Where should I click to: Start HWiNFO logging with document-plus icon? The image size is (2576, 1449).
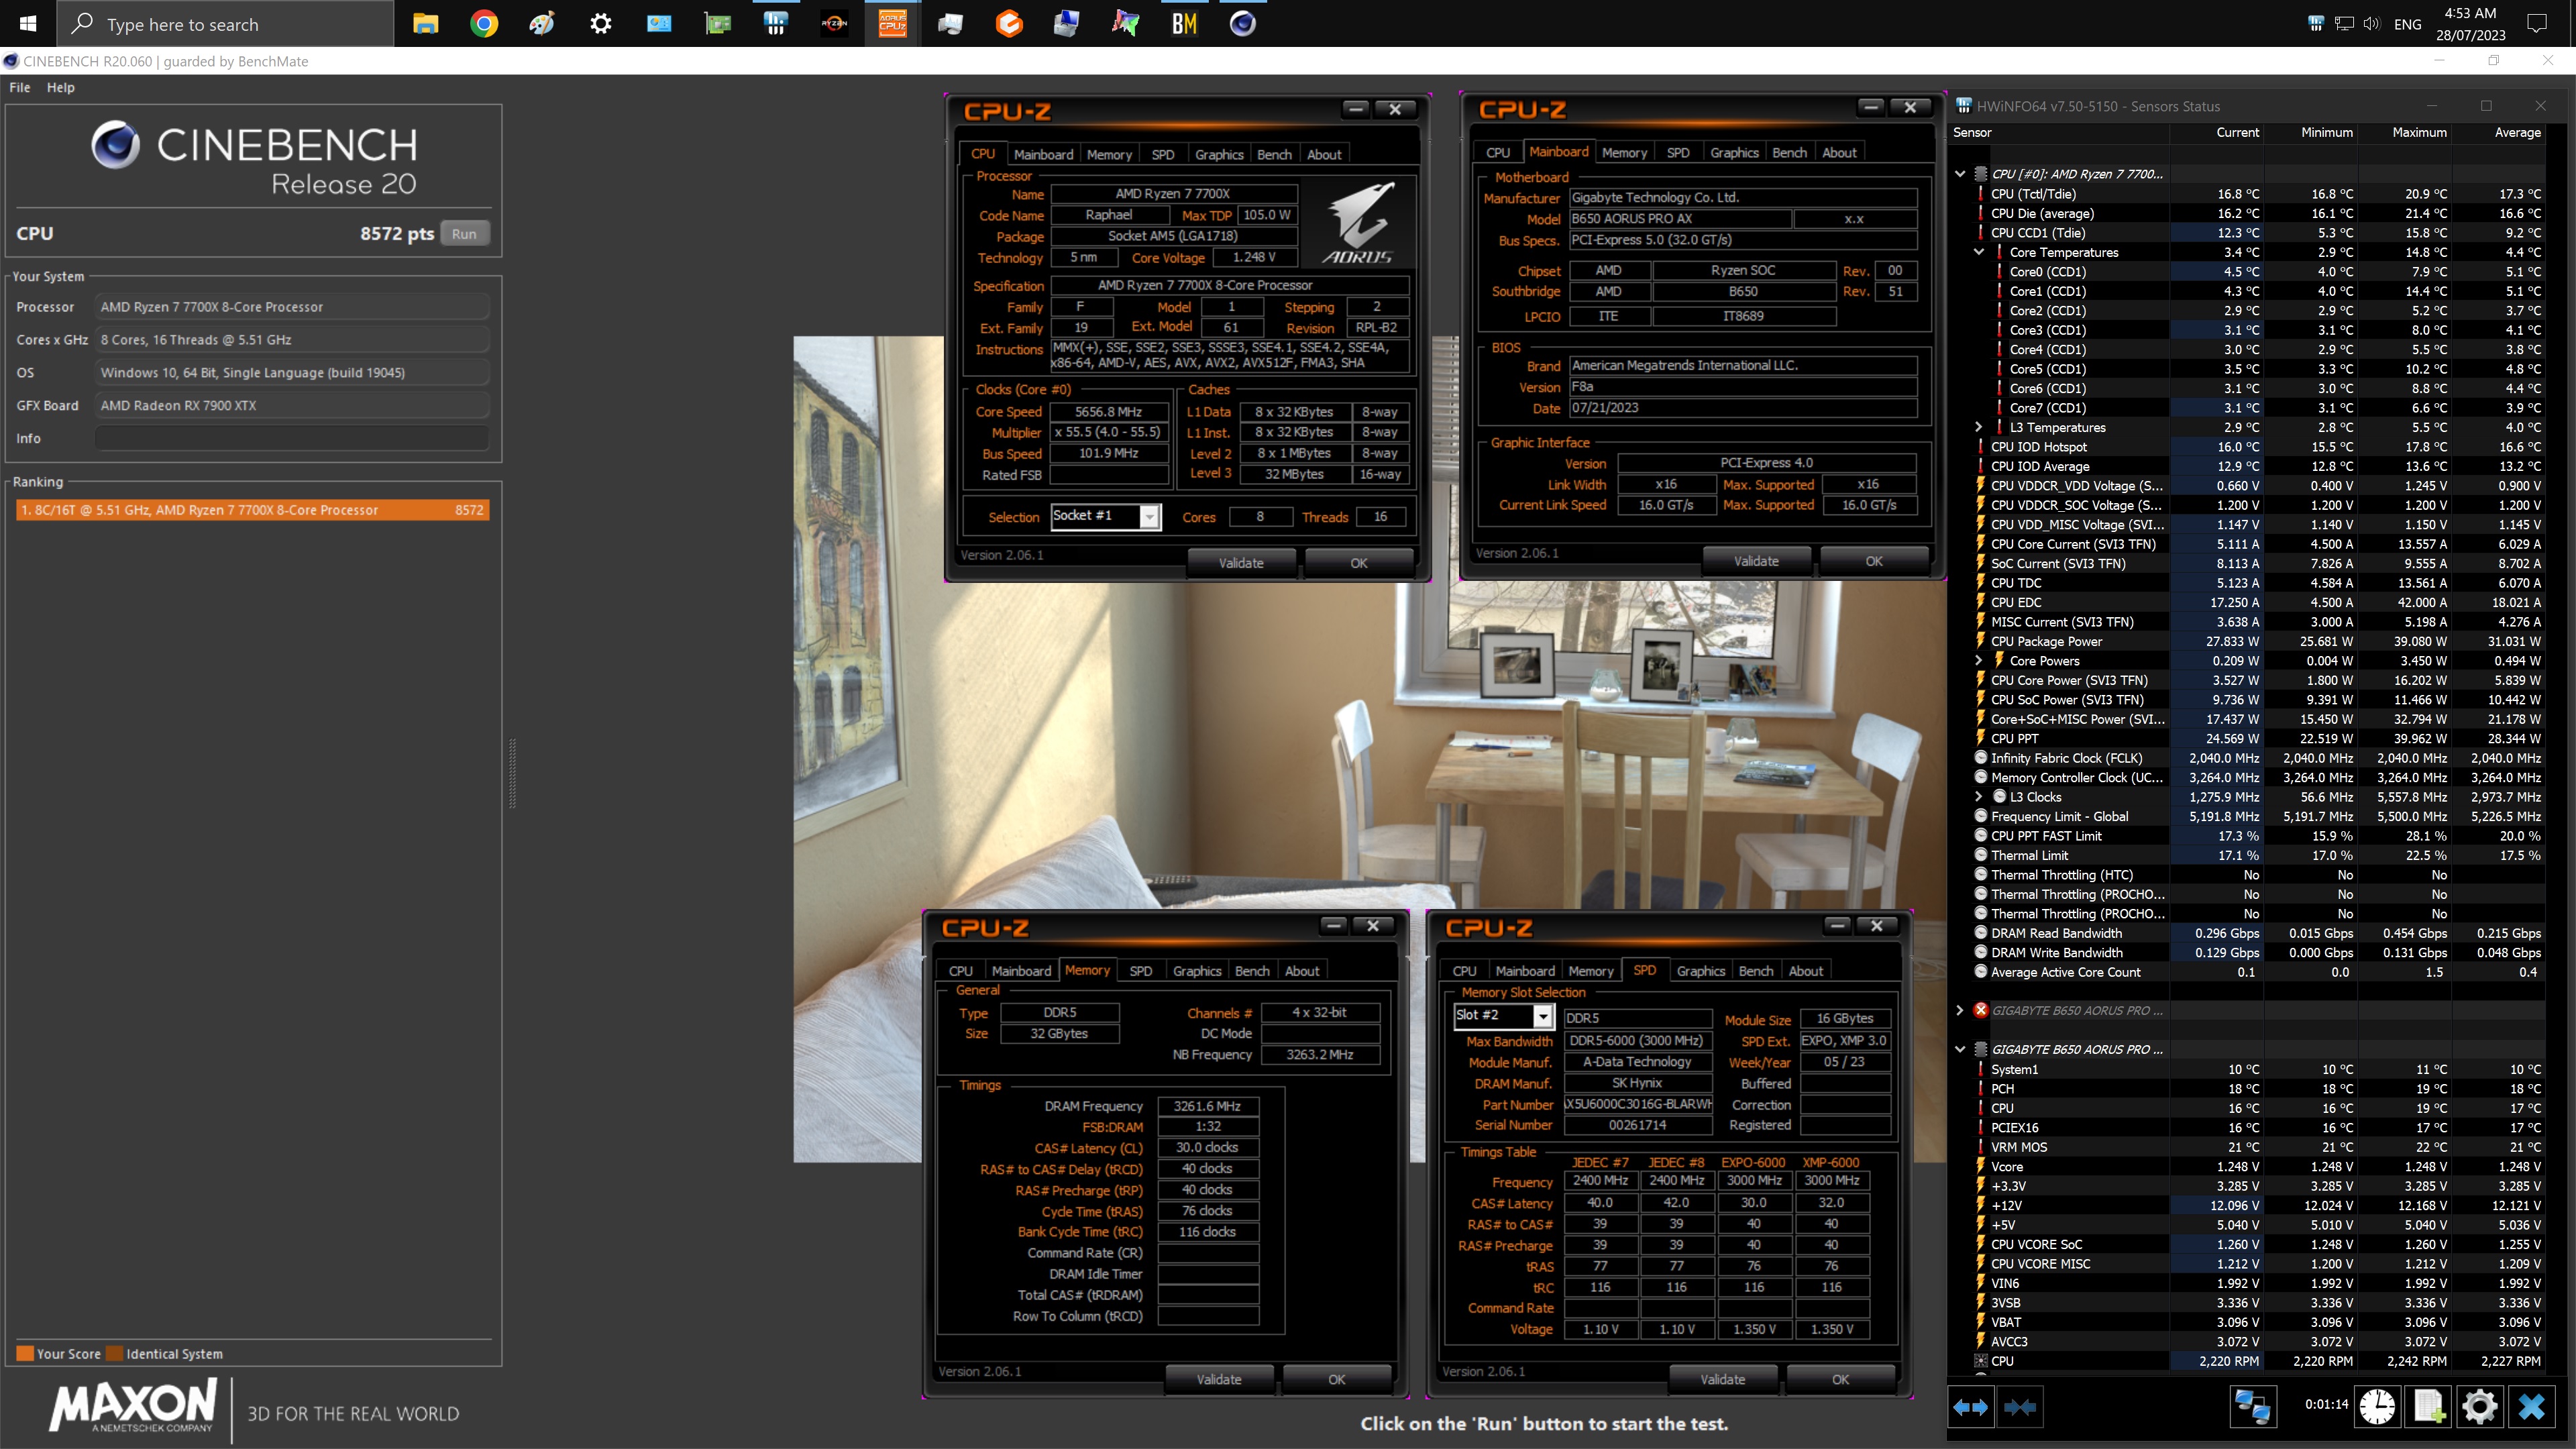pyautogui.click(x=2428, y=1407)
